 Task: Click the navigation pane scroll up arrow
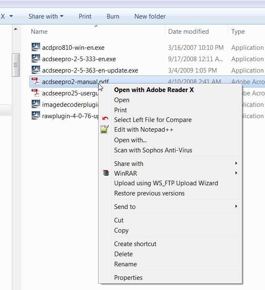click(x=16, y=29)
